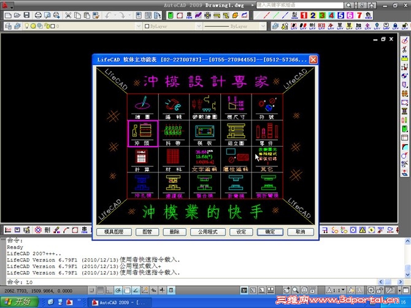Open the 屬性編輯 property editing tile

(236, 160)
